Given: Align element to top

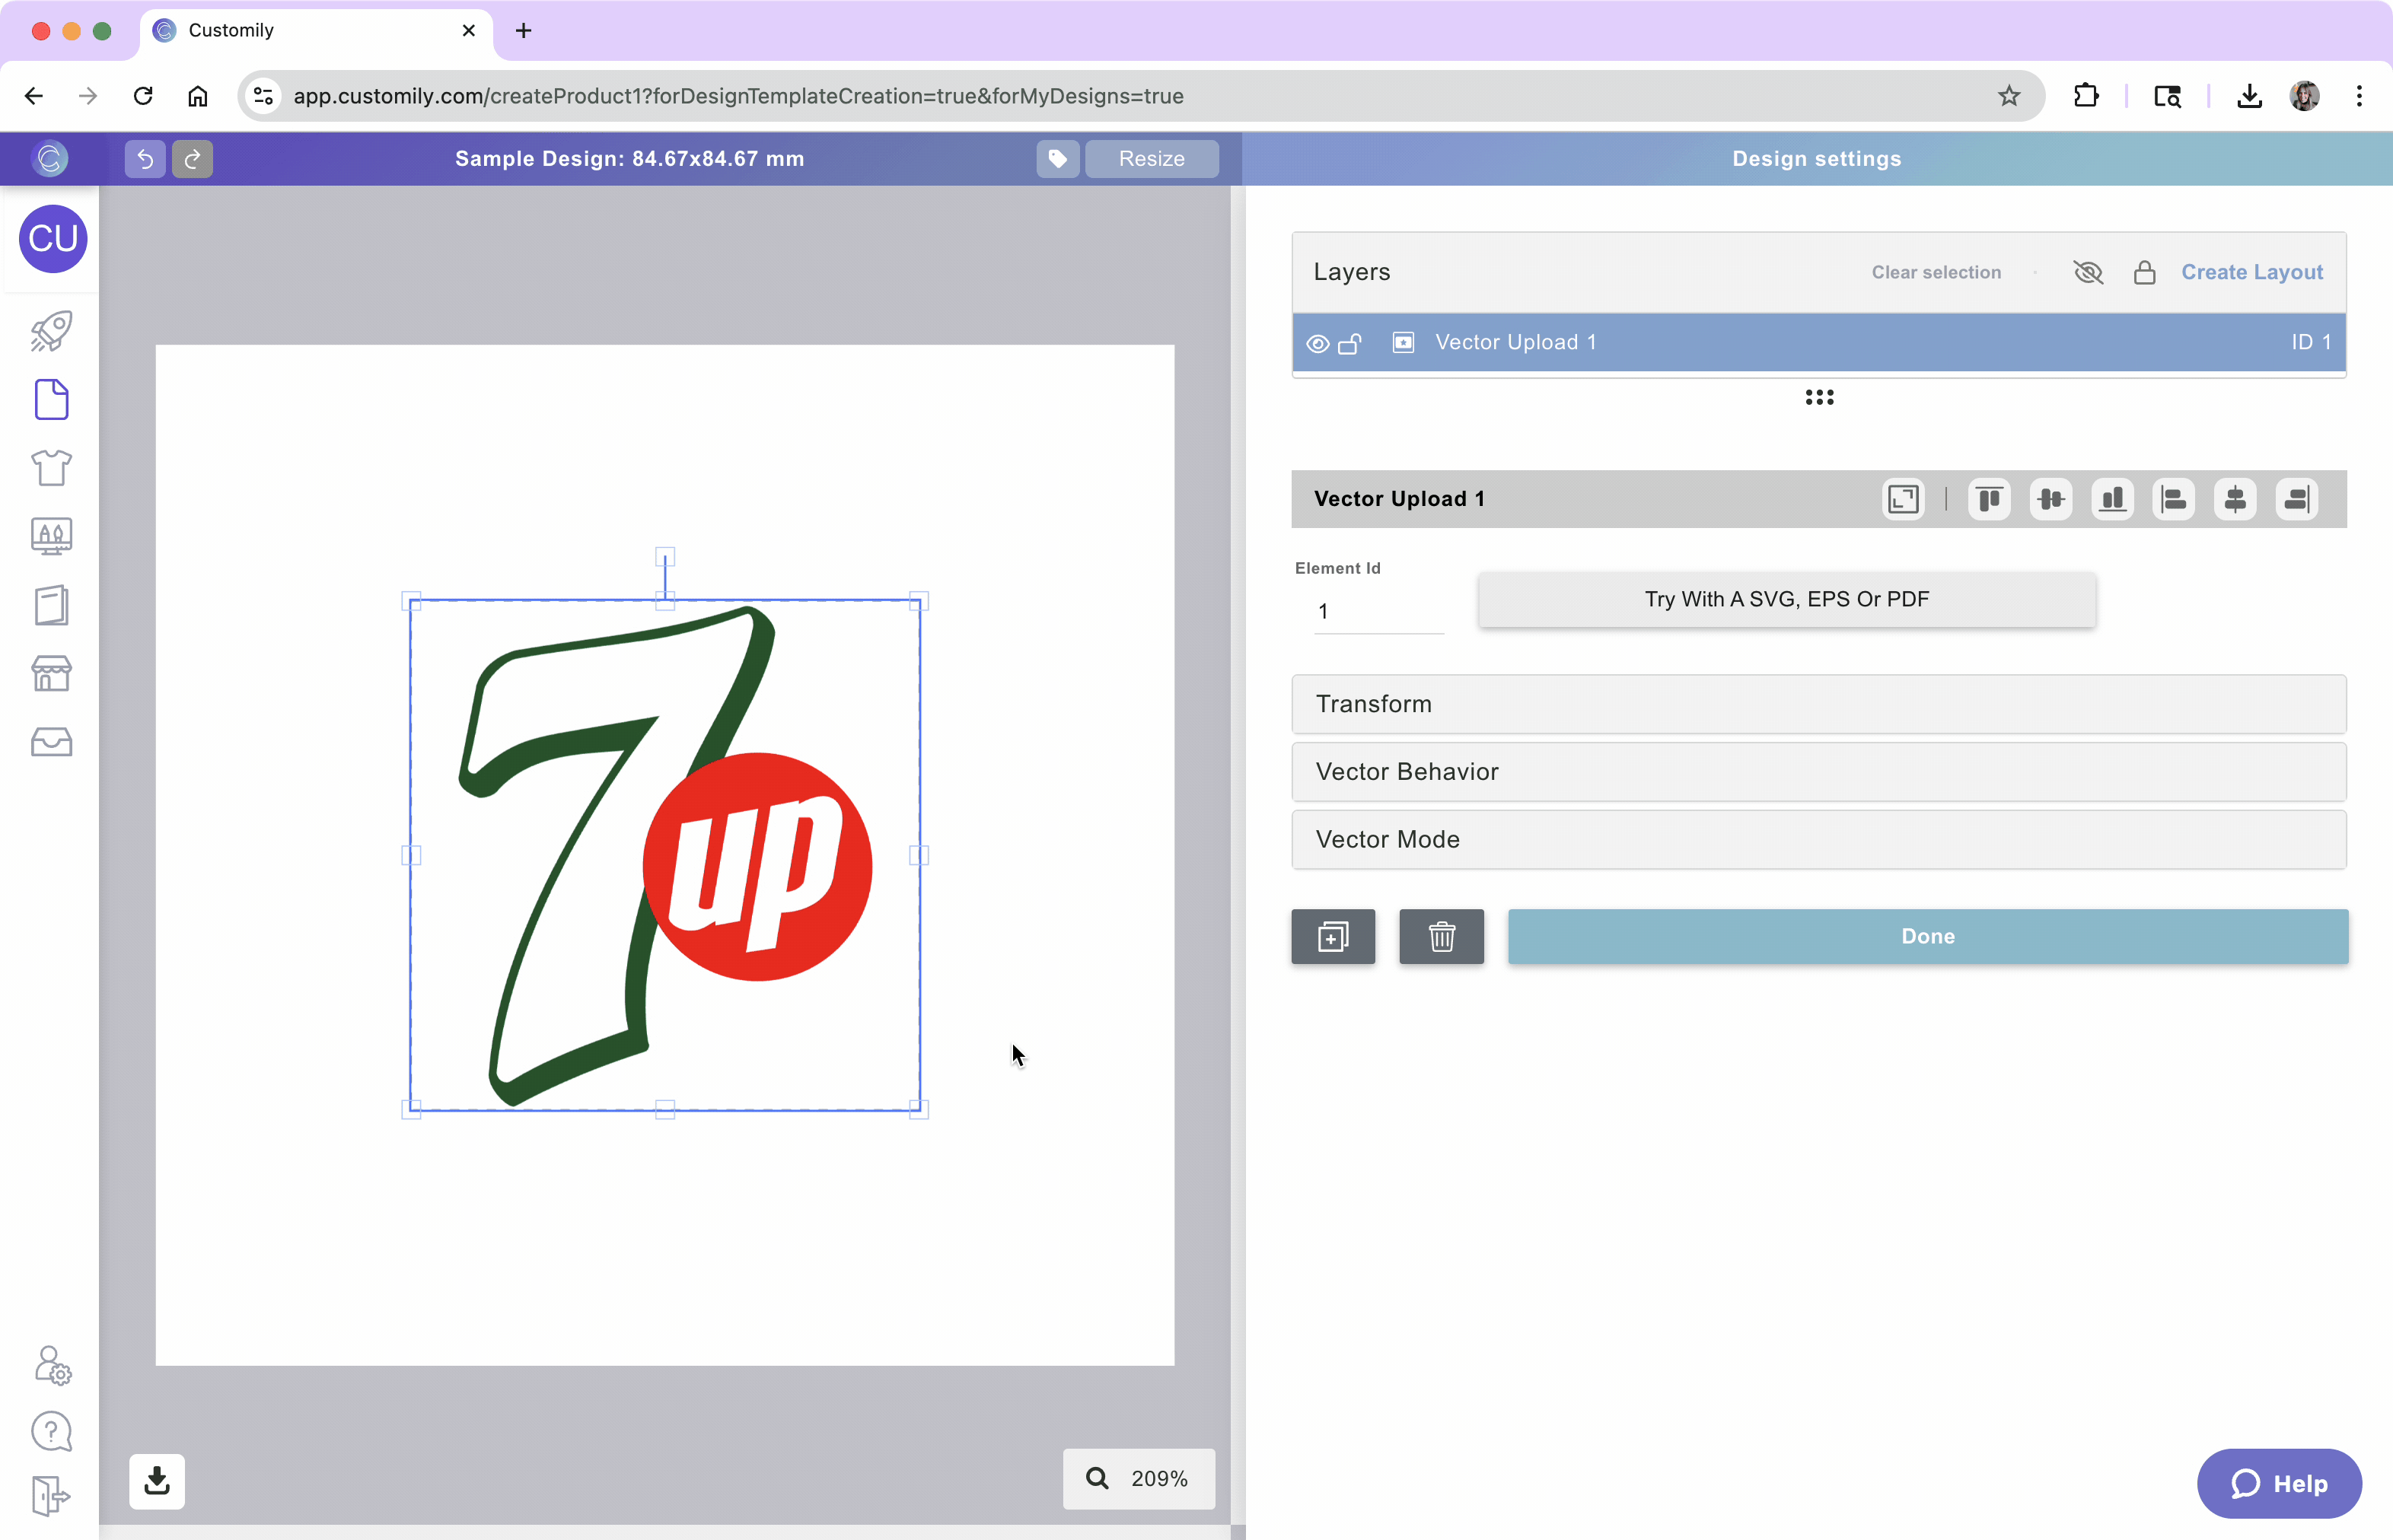Looking at the screenshot, I should pos(1989,499).
